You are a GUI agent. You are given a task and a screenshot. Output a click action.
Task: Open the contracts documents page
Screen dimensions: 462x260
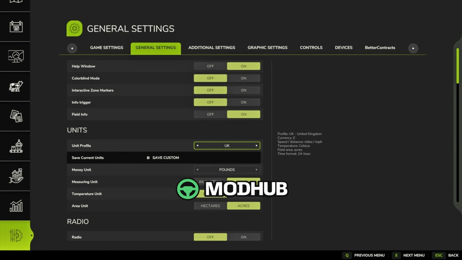click(x=16, y=116)
